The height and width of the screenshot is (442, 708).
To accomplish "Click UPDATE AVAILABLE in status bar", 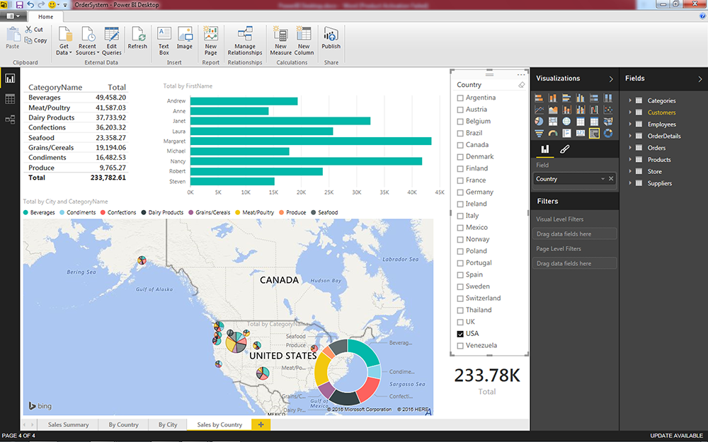I will 676,436.
